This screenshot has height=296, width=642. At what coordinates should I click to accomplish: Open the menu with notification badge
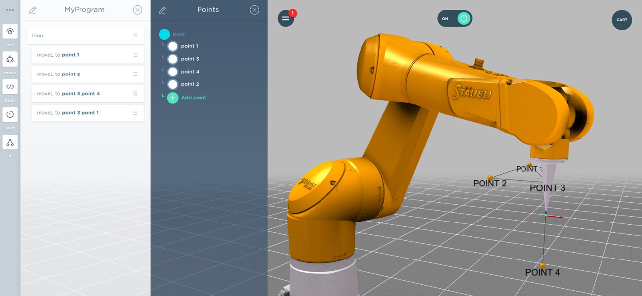tap(286, 19)
